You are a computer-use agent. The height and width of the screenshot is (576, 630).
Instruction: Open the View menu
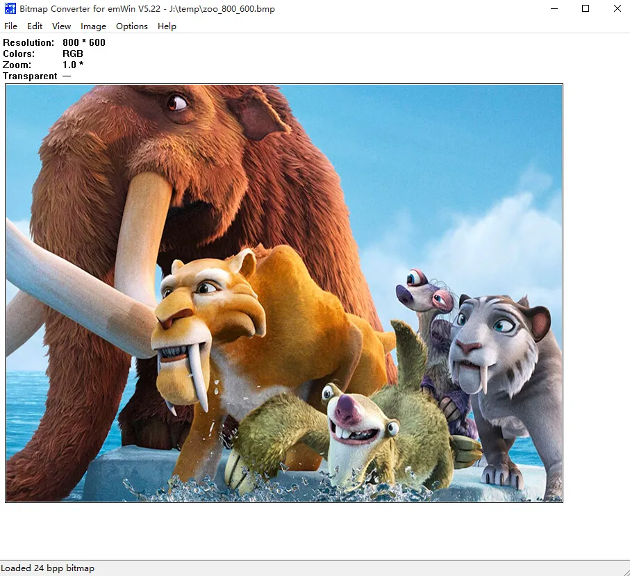[61, 26]
